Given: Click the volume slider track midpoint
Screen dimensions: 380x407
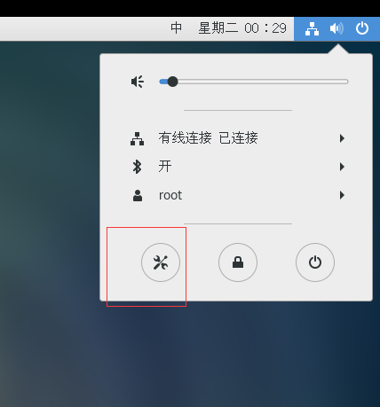Looking at the screenshot, I should point(254,82).
